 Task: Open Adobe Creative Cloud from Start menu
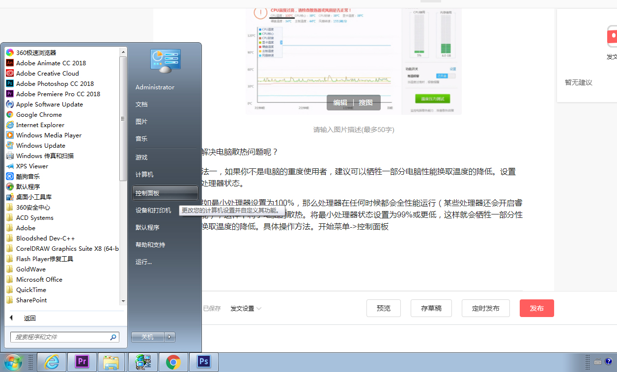(x=48, y=73)
